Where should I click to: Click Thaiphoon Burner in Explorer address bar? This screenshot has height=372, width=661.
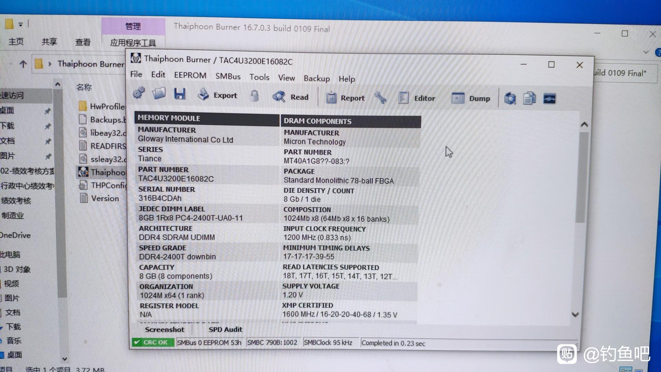tap(91, 64)
